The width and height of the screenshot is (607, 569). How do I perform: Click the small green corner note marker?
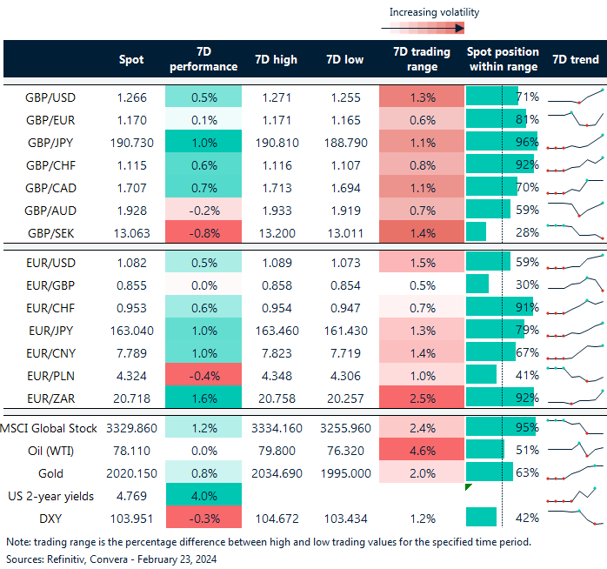point(468,486)
